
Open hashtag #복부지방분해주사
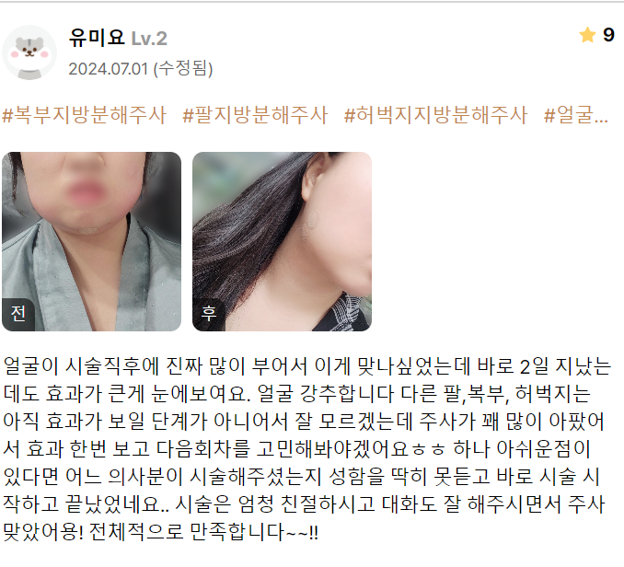(85, 115)
